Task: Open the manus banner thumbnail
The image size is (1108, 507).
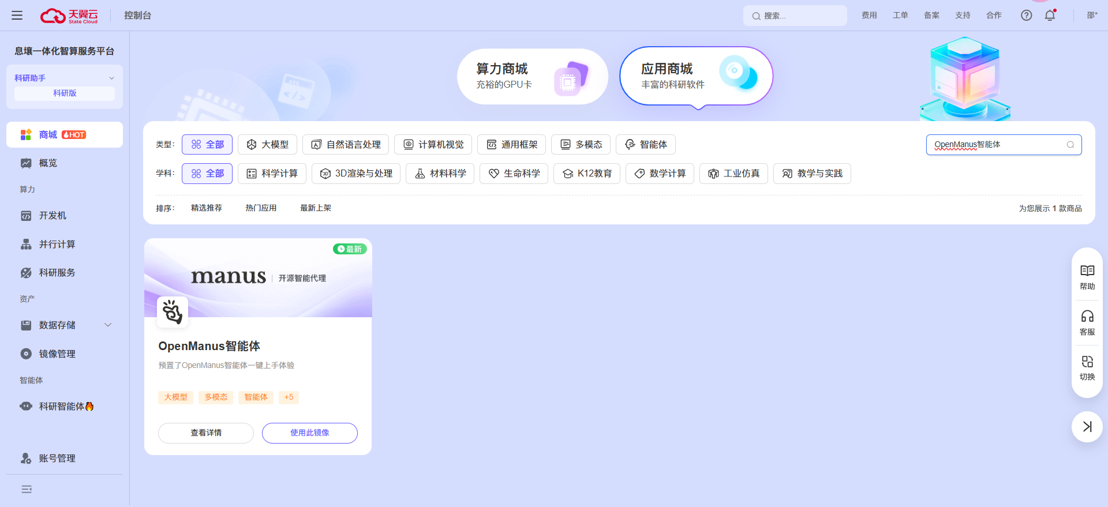Action: click(x=258, y=278)
